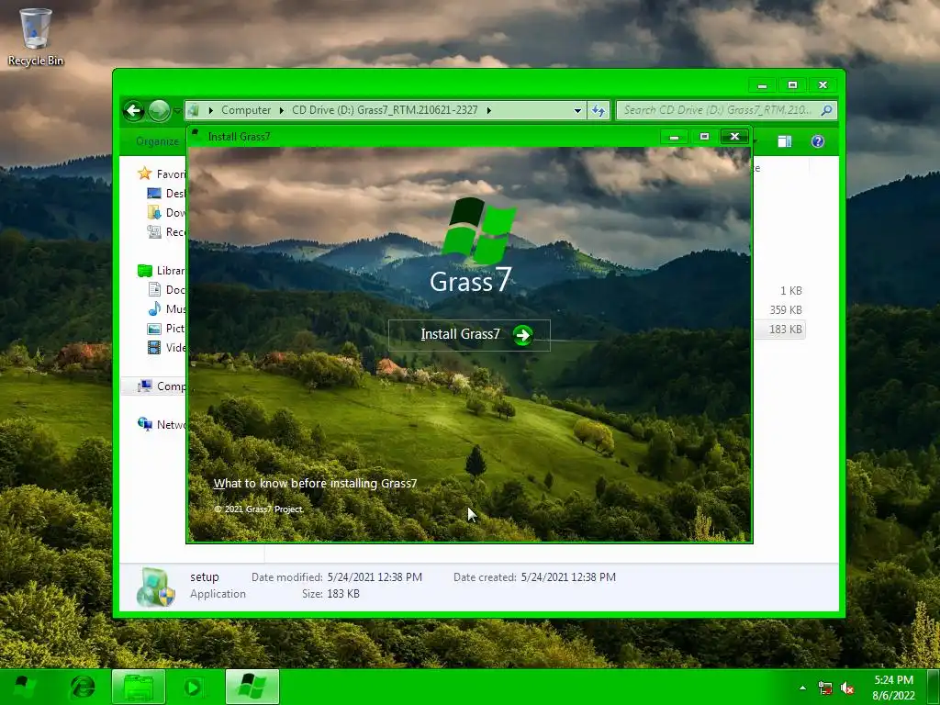Click the network tray icon
940x705 pixels.
coord(825,688)
